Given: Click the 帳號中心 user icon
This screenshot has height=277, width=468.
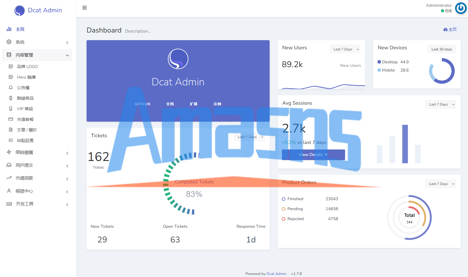Looking at the screenshot, I should coord(9,191).
